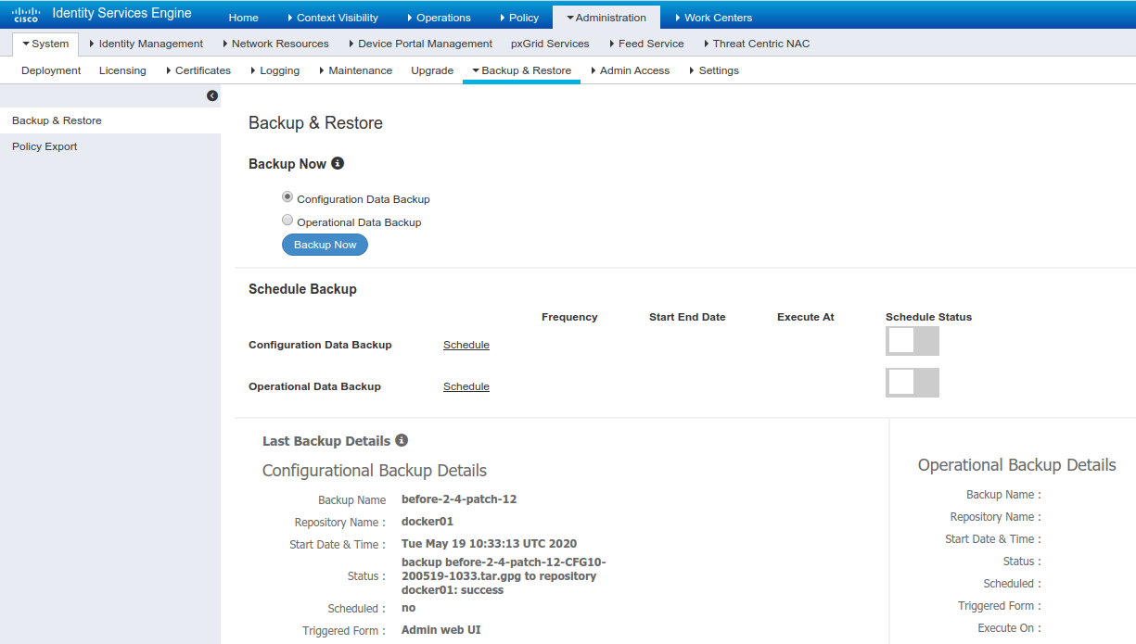This screenshot has width=1136, height=644.
Task: Select the Operational Data Backup radio button
Action: (x=287, y=220)
